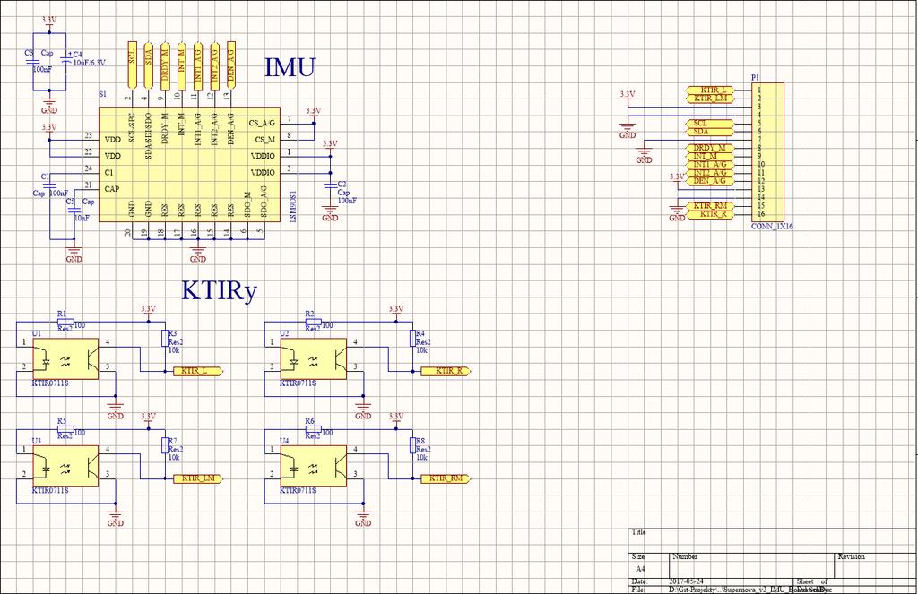Click the LSM9DS1 part name label
Screen dimensions: 918x594
293,205
